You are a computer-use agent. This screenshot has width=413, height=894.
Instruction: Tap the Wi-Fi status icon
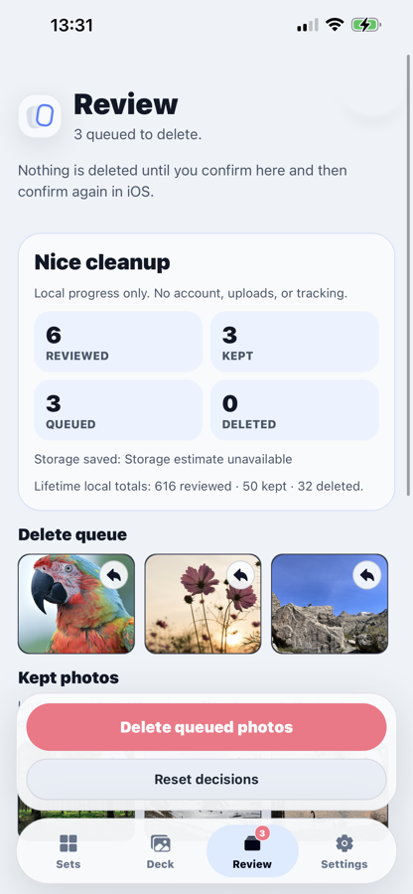335,25
